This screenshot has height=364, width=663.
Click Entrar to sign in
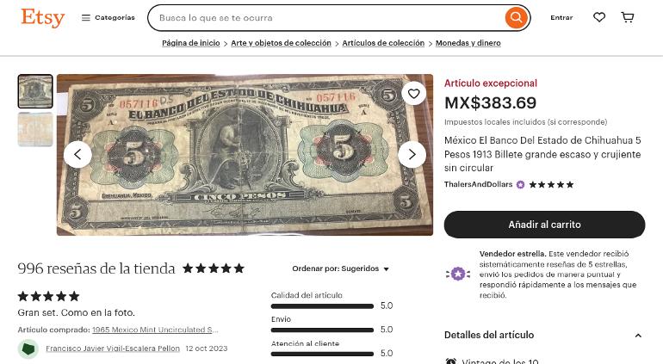tap(561, 18)
